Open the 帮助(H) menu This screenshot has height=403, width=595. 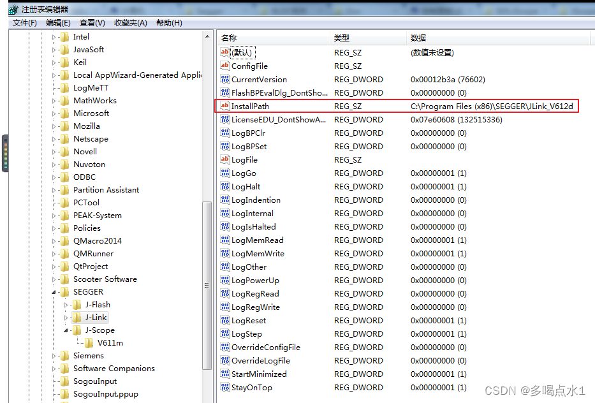point(168,22)
